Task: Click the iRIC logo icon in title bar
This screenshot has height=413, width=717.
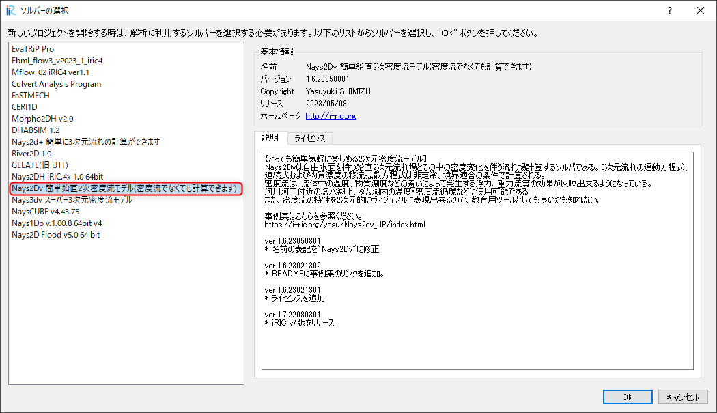Action: [11, 10]
